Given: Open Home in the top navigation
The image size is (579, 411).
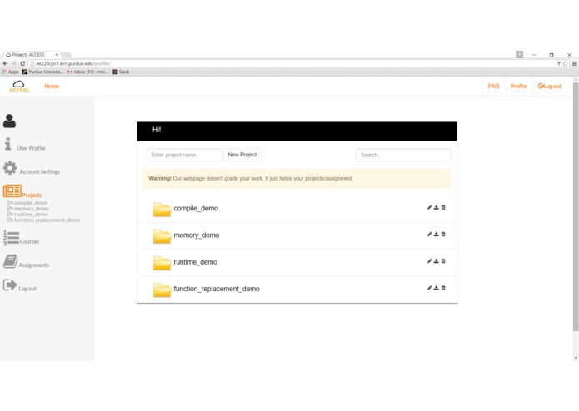Looking at the screenshot, I should click(x=52, y=86).
